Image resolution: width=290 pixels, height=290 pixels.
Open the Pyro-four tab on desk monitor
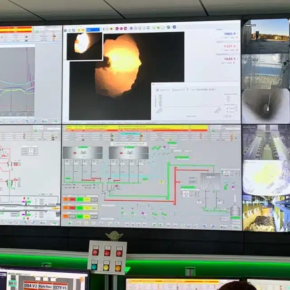(45, 286)
